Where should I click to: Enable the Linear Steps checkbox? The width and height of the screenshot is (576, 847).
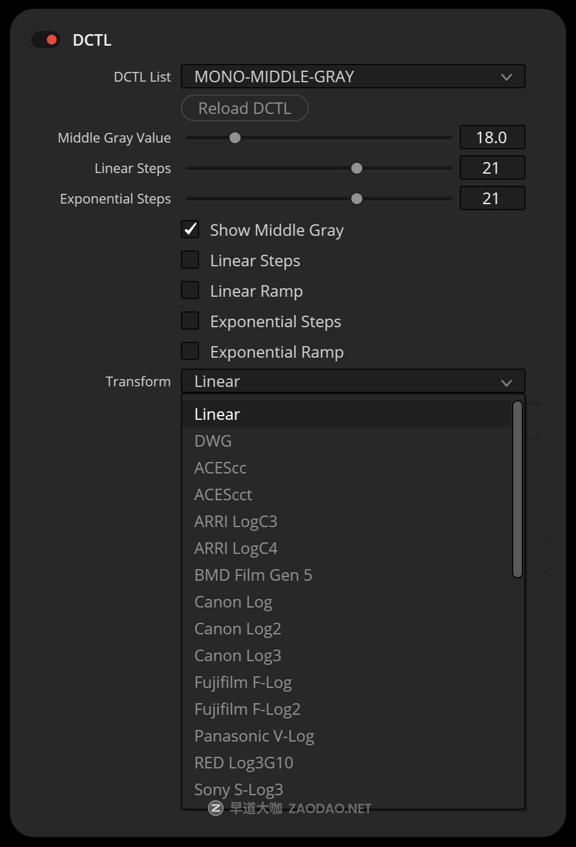pyautogui.click(x=190, y=260)
